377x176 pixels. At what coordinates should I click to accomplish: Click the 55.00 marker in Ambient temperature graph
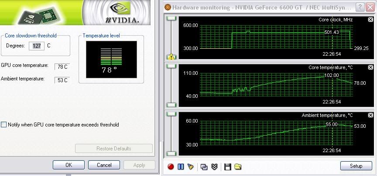[332, 124]
